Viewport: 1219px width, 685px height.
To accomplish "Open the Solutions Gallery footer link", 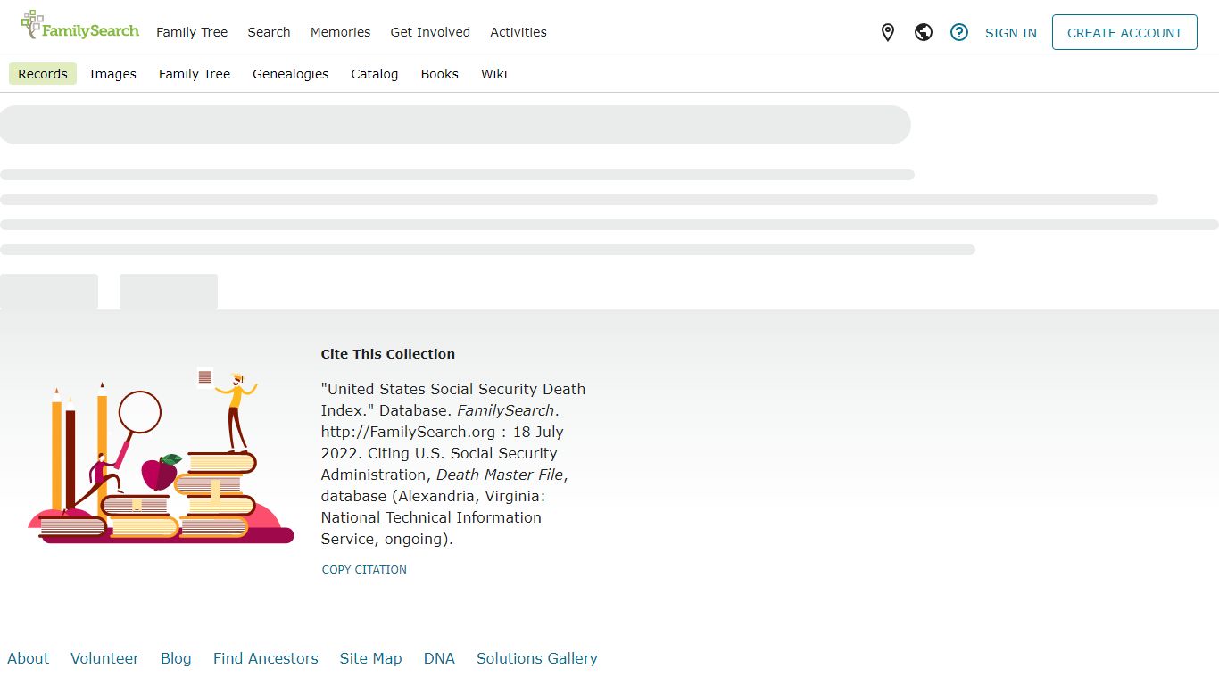I will pos(537,658).
